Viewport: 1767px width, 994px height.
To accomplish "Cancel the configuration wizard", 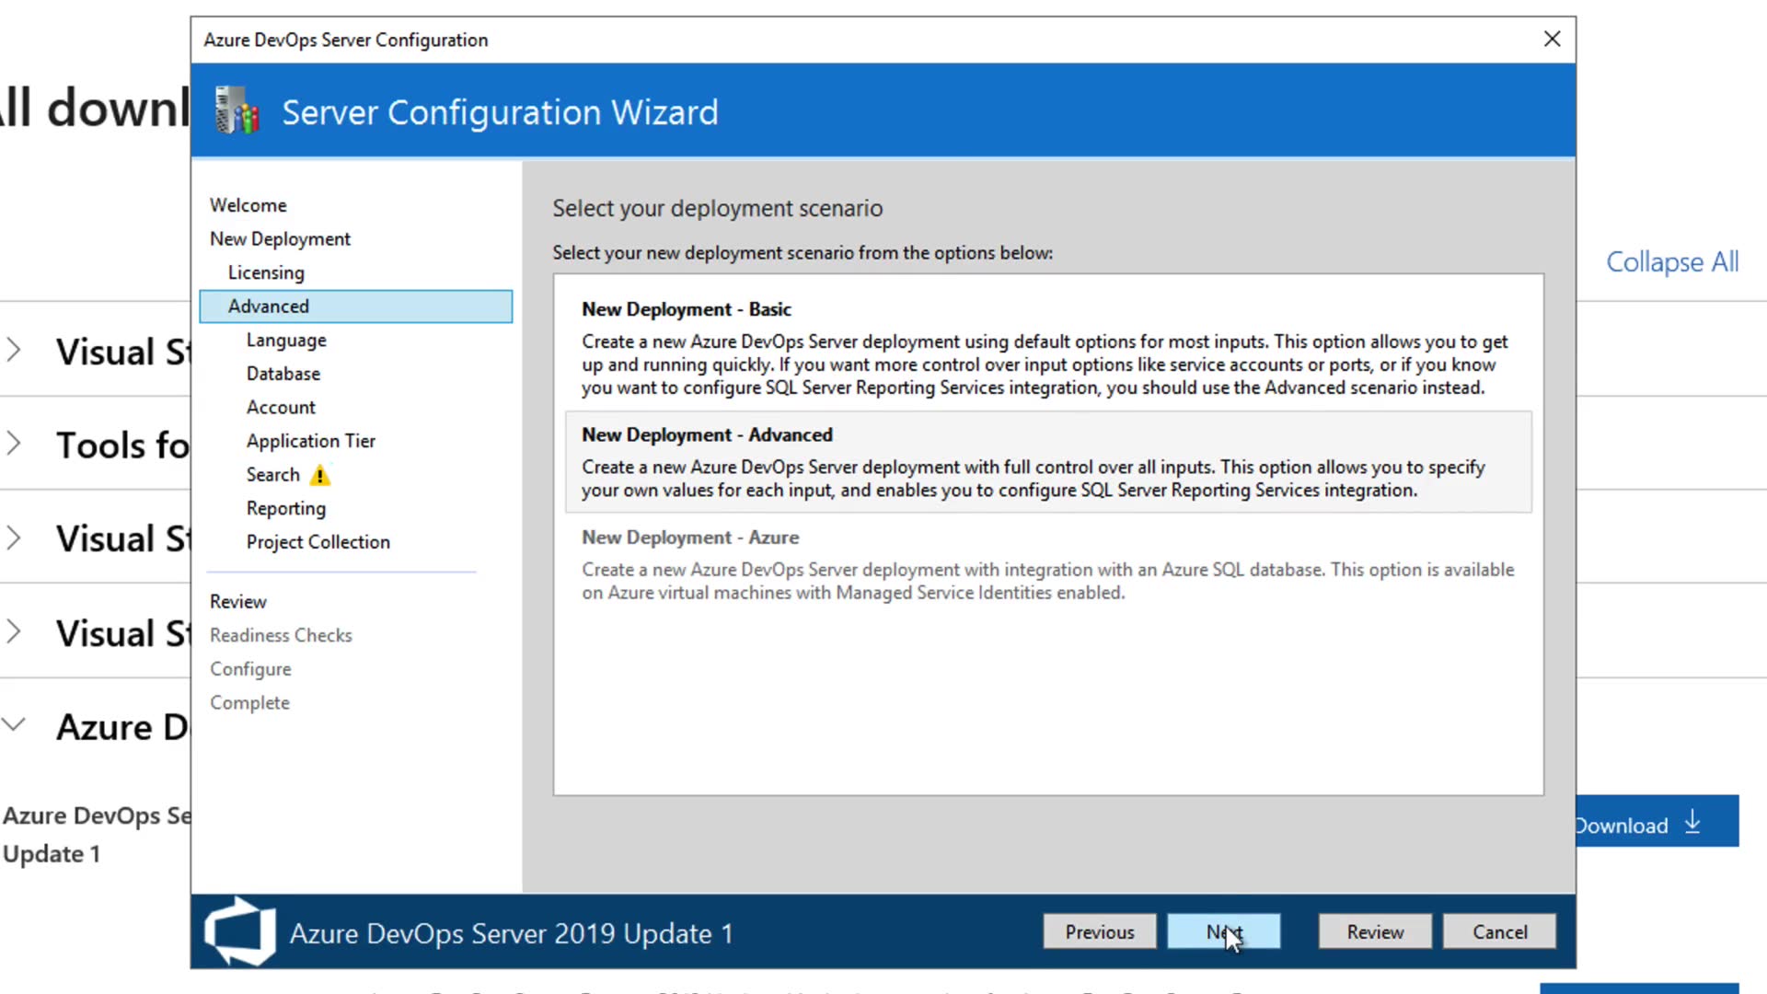I will 1499,931.
